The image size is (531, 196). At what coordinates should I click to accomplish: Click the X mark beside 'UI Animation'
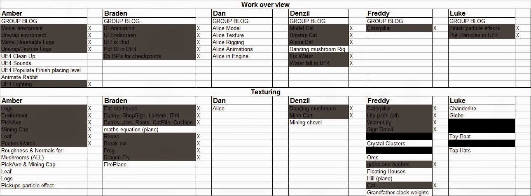[198, 28]
